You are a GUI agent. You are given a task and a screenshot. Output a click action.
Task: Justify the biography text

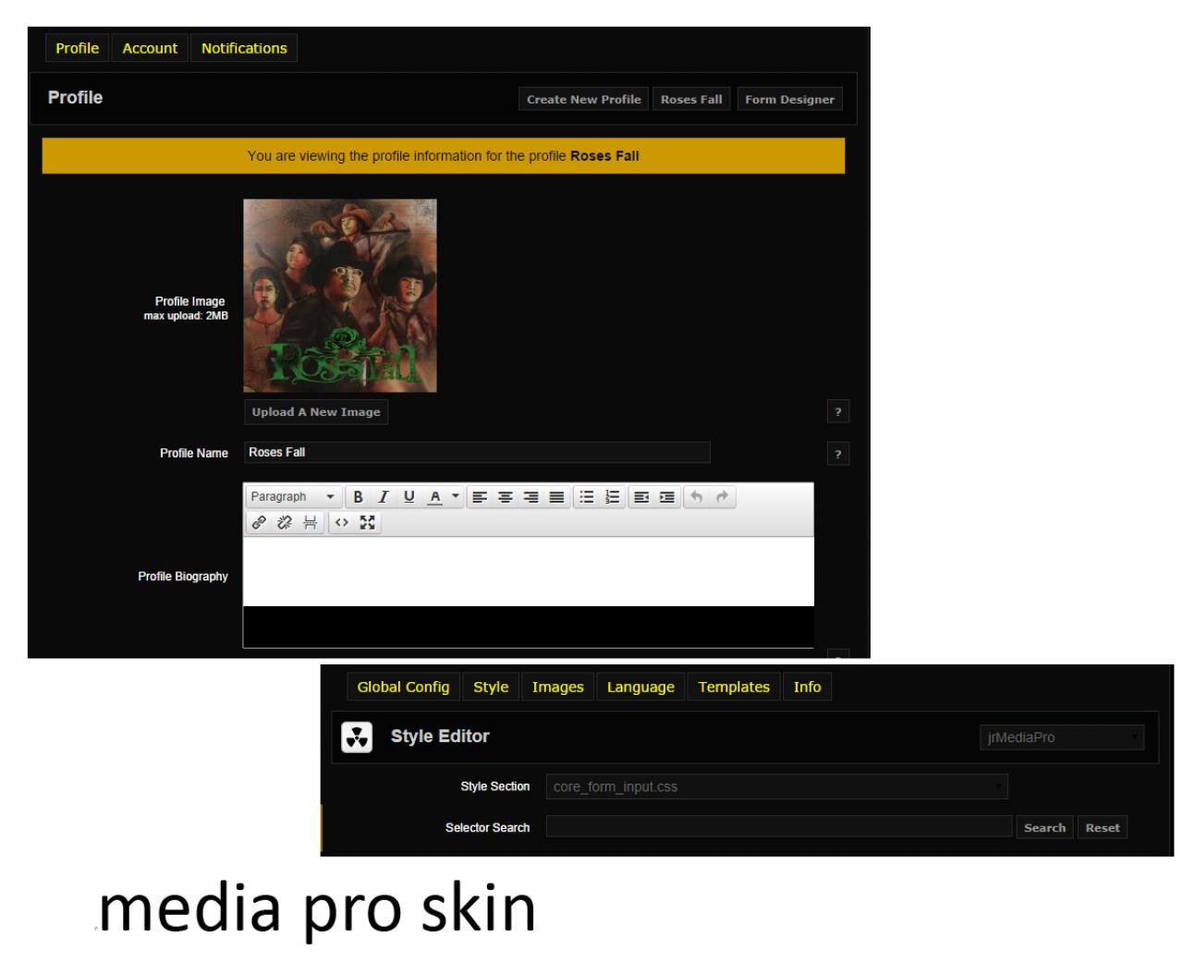tap(556, 497)
